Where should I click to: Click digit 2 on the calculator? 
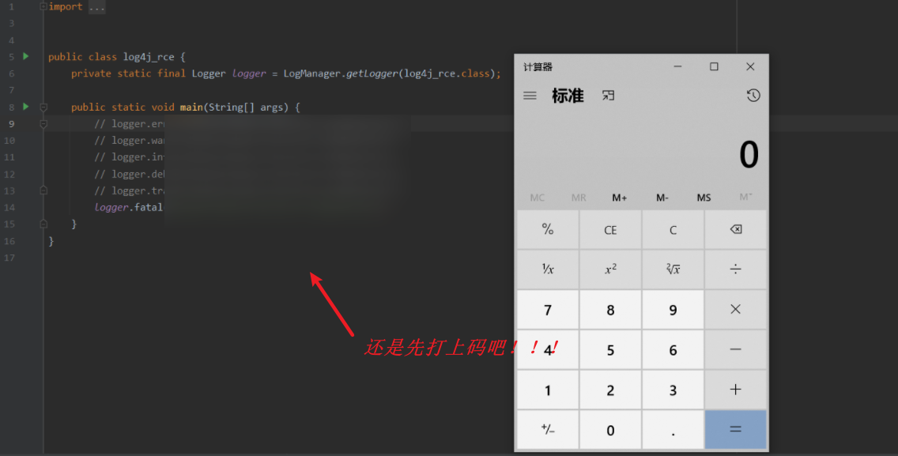pos(610,390)
